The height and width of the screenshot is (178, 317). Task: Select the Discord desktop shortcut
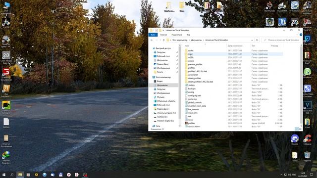coord(295,139)
